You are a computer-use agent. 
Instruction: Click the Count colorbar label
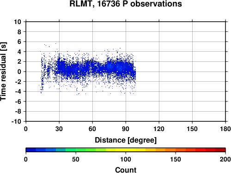(126, 170)
